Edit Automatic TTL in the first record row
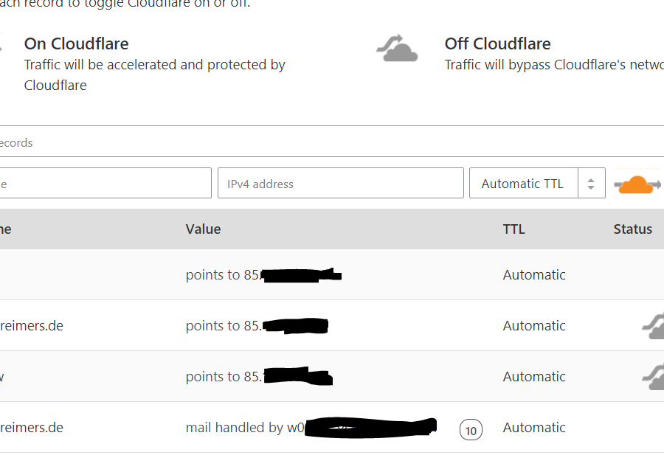 point(534,274)
